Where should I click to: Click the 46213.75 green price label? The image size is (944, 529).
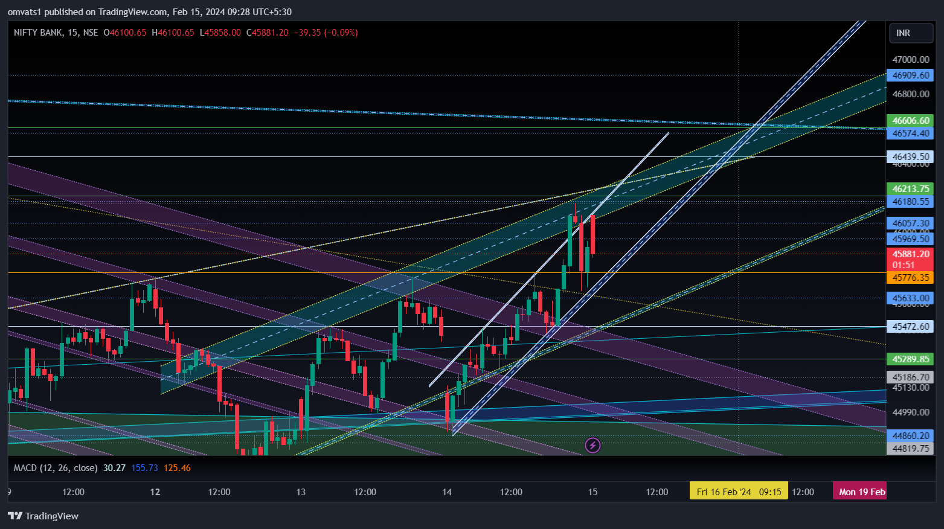[910, 189]
